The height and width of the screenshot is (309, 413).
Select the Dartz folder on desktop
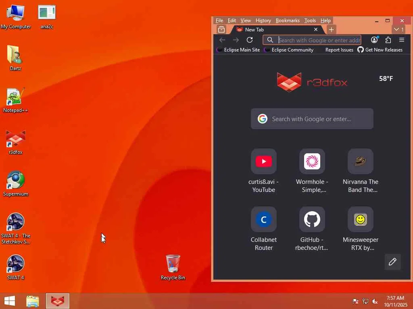pyautogui.click(x=15, y=58)
